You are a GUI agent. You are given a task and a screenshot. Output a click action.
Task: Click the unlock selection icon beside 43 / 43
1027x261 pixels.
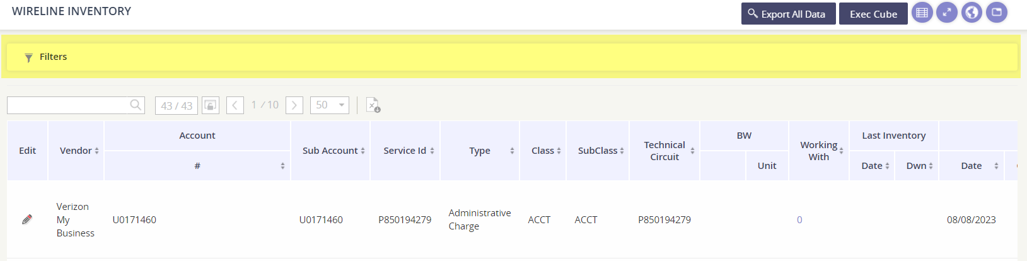pyautogui.click(x=211, y=105)
